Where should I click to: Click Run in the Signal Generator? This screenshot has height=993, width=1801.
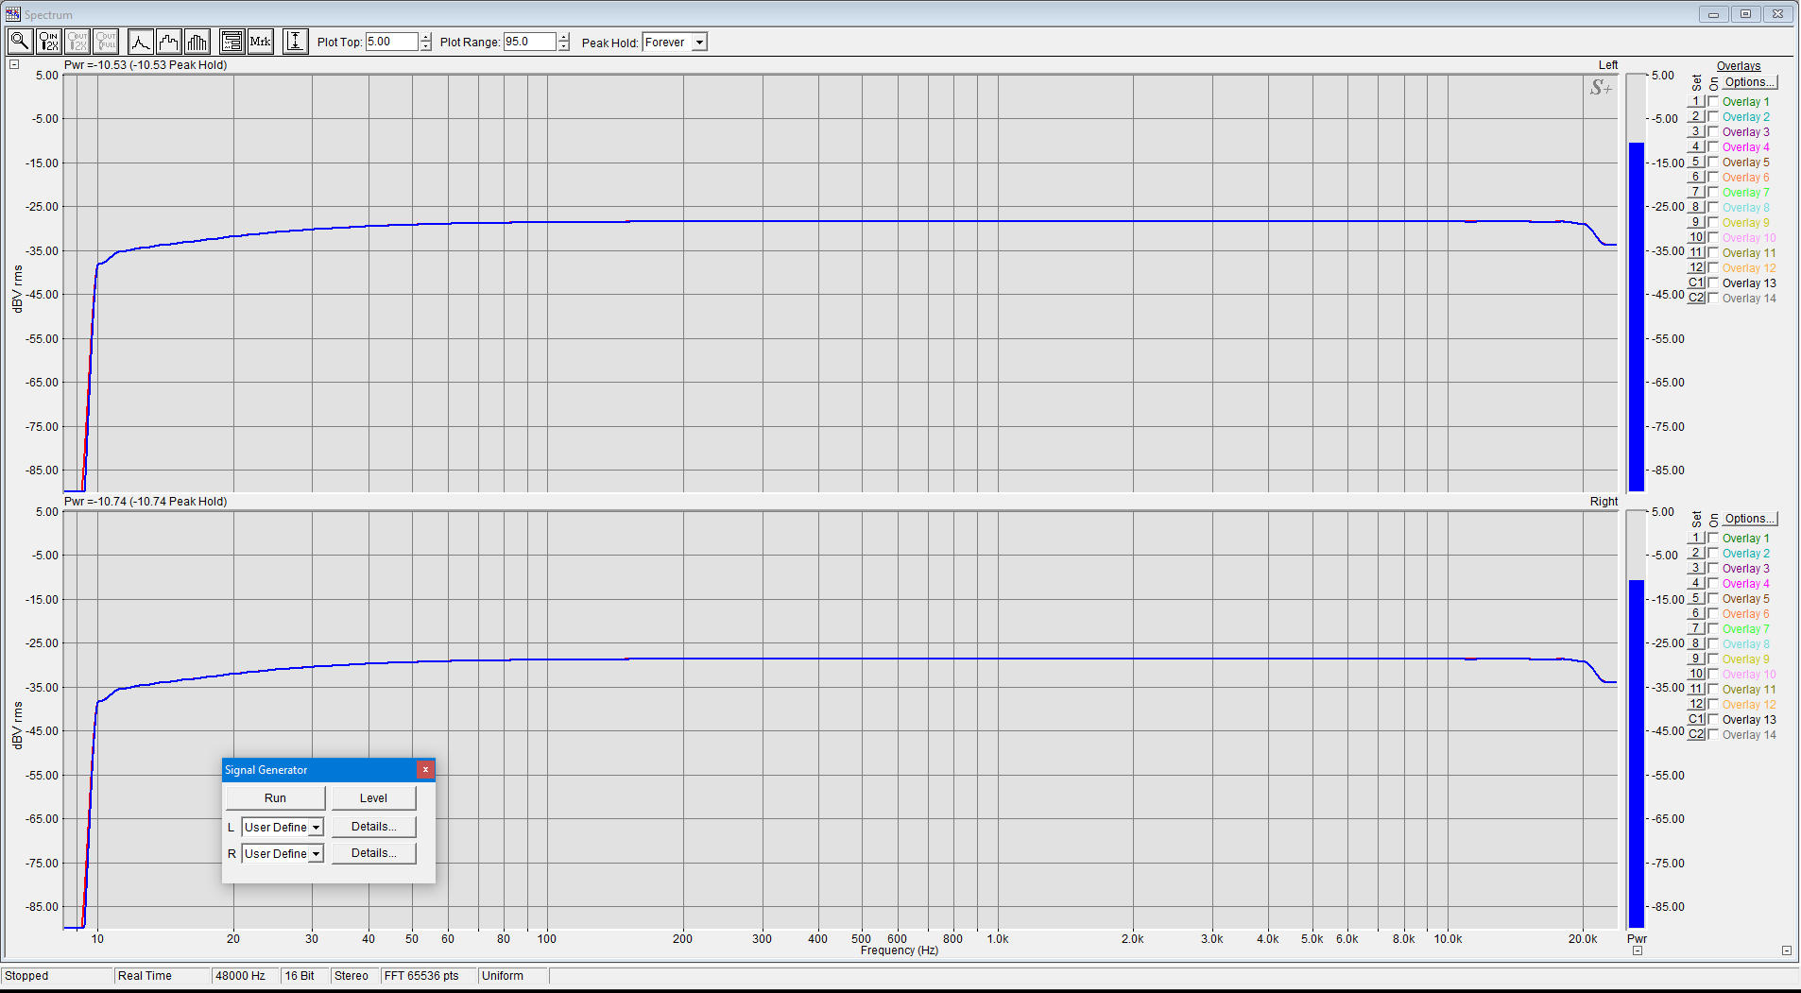(275, 798)
